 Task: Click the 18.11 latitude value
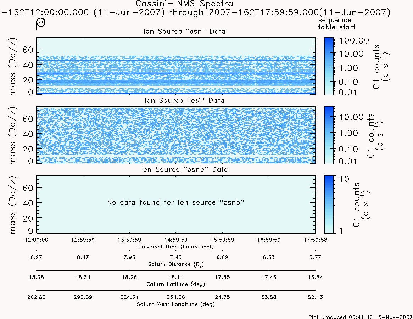point(176,278)
